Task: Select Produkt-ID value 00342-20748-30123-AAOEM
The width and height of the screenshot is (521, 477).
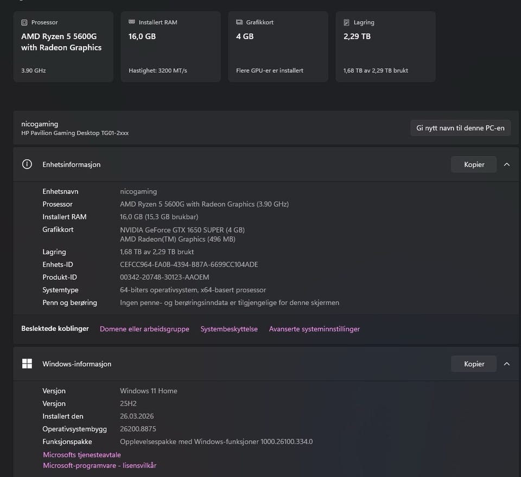Action: click(x=164, y=277)
